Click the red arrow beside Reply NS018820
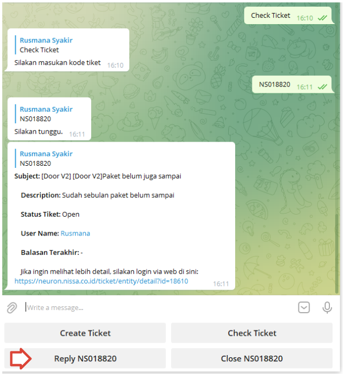 (x=20, y=358)
